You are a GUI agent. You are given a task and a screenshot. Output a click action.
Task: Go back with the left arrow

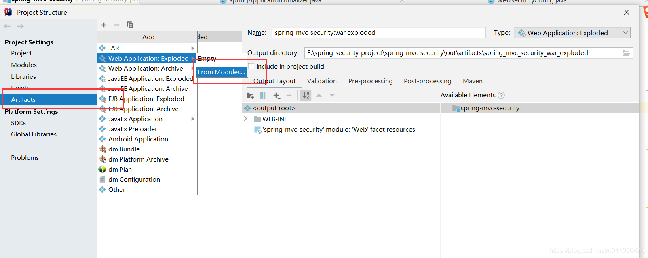pos(7,26)
